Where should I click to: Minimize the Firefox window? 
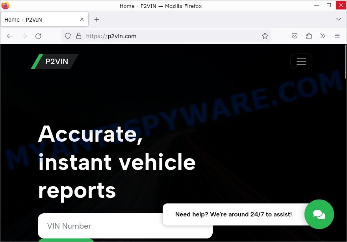click(317, 5)
